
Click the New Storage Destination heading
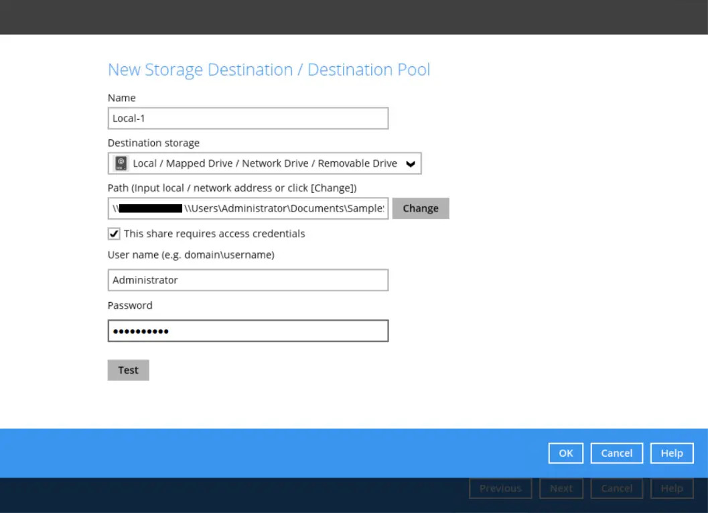click(269, 70)
